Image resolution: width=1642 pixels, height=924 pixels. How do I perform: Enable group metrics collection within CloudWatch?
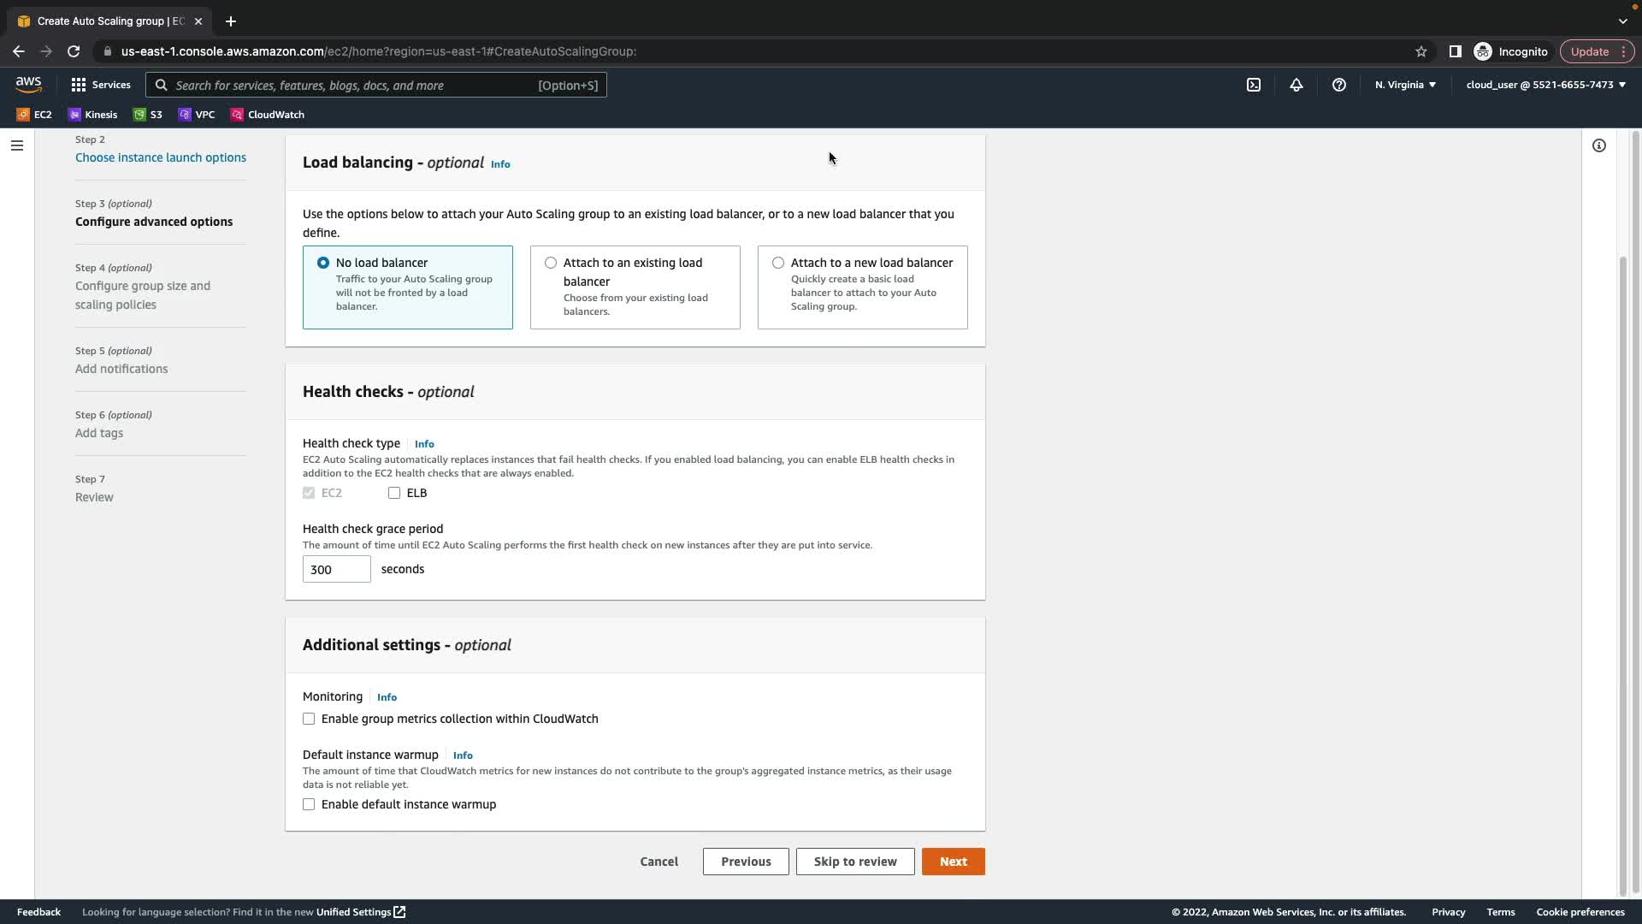coord(309,719)
